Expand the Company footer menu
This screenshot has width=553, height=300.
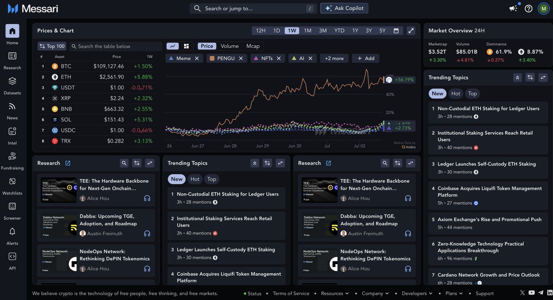pos(375,293)
